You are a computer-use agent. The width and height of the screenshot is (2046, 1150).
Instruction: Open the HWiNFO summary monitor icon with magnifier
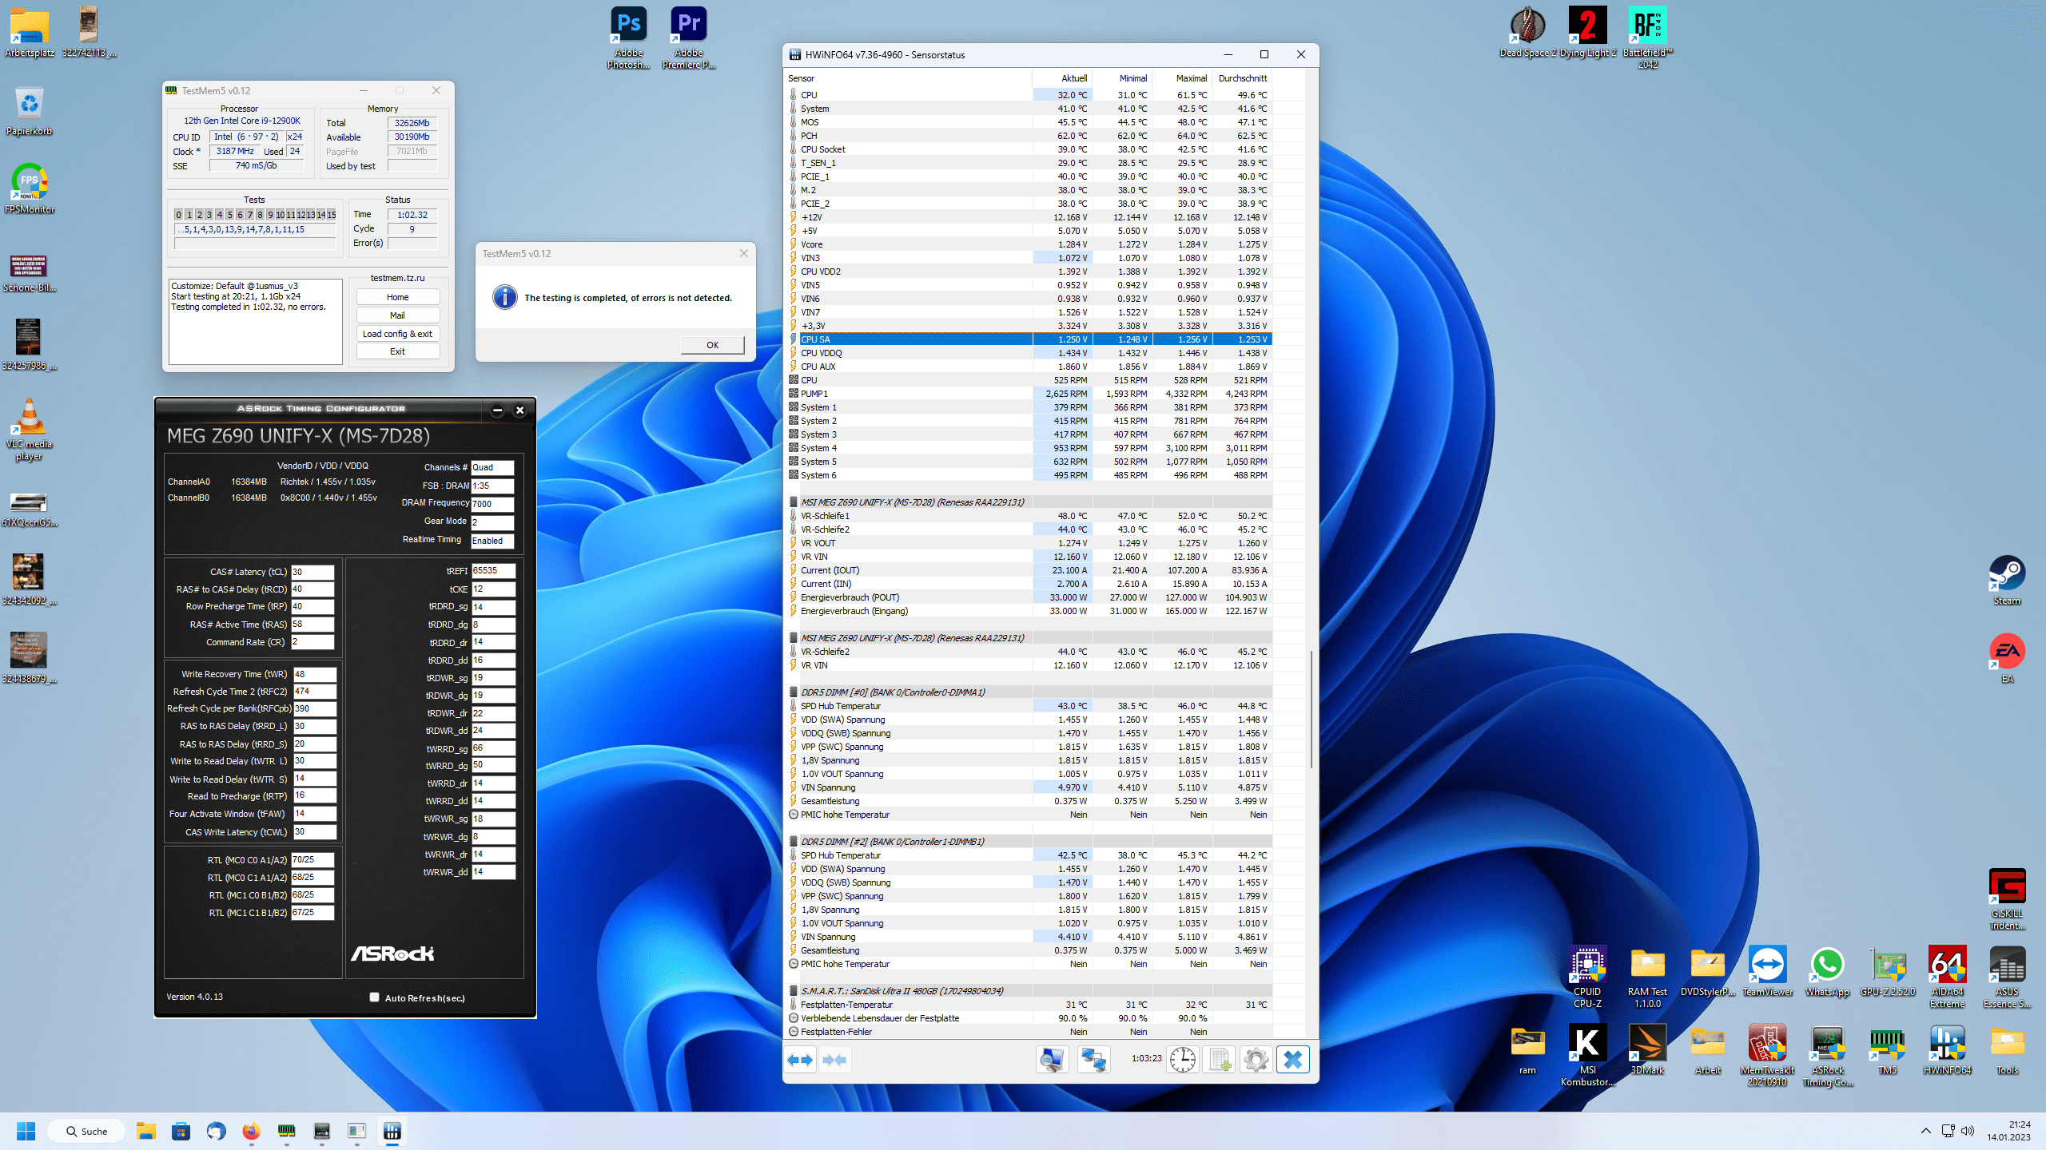[1052, 1060]
